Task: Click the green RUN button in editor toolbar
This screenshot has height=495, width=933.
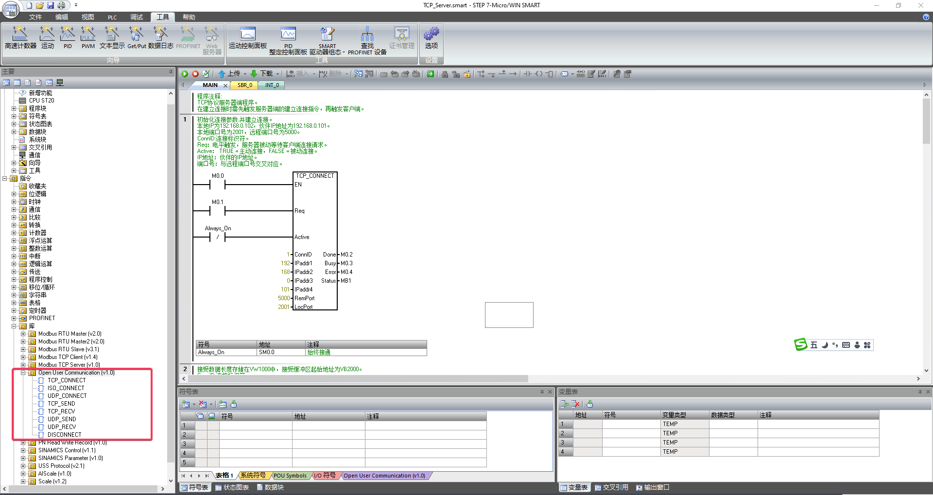Action: point(185,74)
